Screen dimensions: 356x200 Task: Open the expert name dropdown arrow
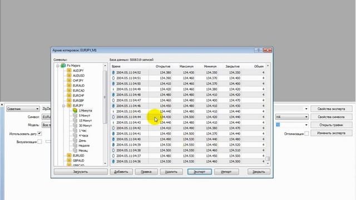[x=306, y=109]
